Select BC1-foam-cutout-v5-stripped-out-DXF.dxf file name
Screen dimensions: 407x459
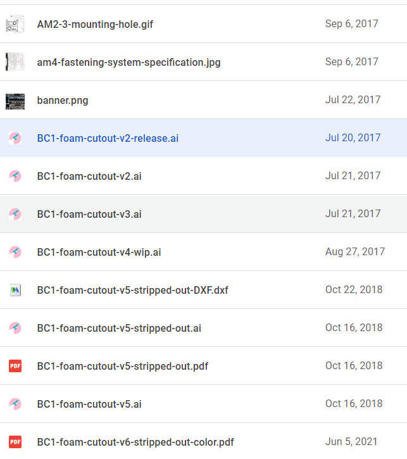click(x=132, y=290)
